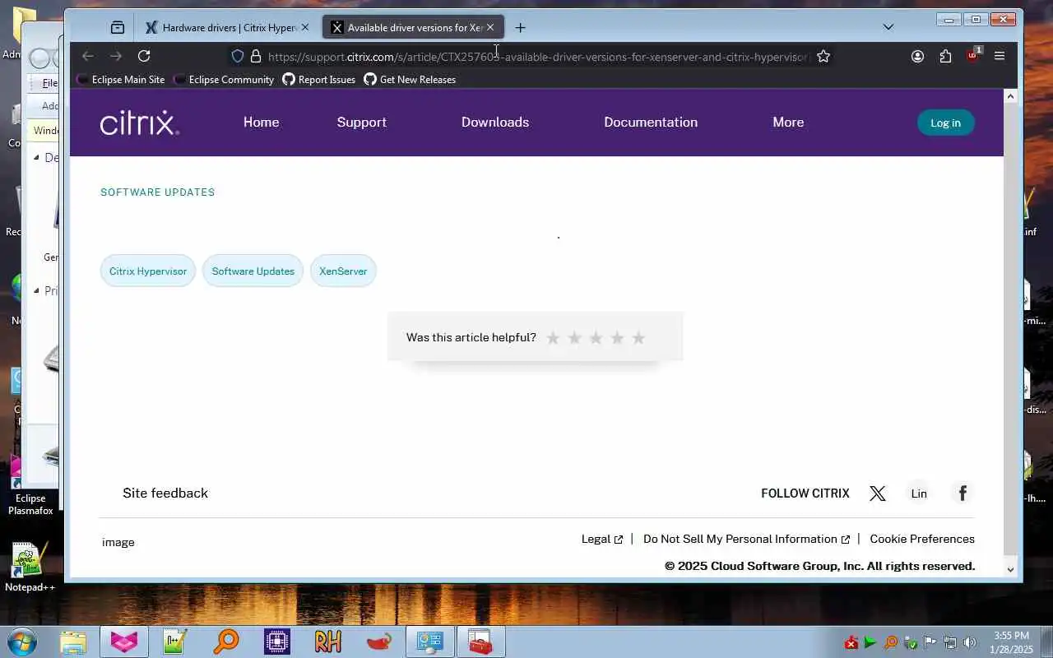
Task: Open the uBlock Origin extension icon
Action: (973, 55)
